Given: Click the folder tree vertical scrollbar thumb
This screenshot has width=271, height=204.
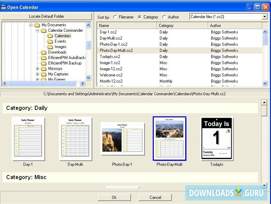Looking at the screenshot, I should [x=88, y=45].
